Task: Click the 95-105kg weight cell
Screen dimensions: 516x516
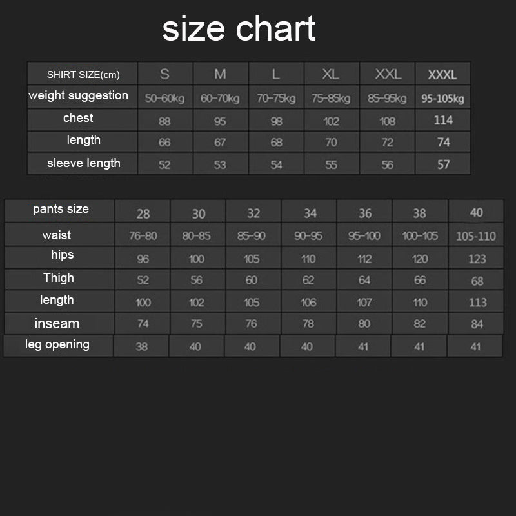Action: coord(442,99)
